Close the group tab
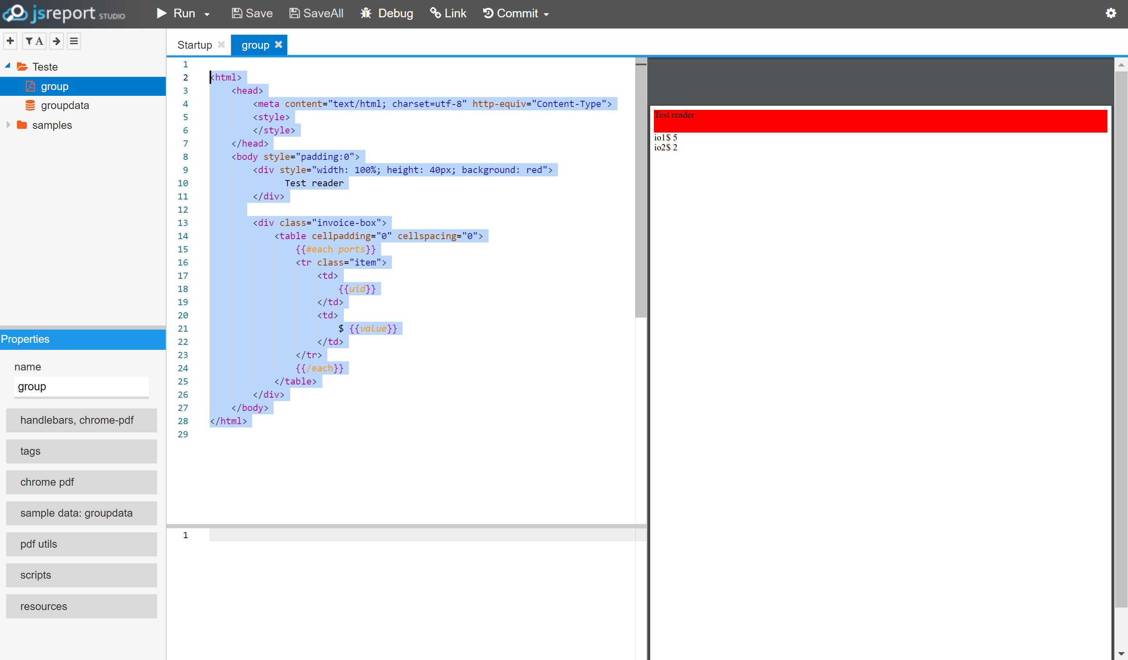Viewport: 1128px width, 660px height. (279, 44)
